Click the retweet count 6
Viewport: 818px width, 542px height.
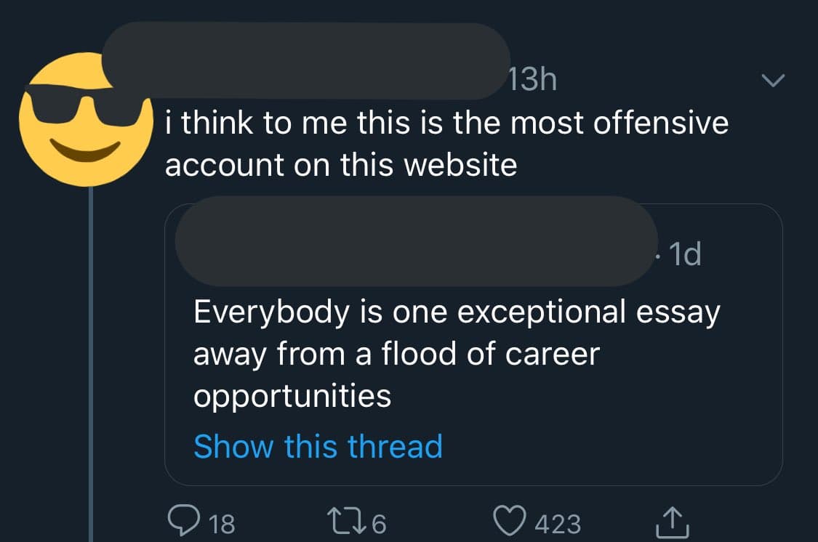[380, 523]
